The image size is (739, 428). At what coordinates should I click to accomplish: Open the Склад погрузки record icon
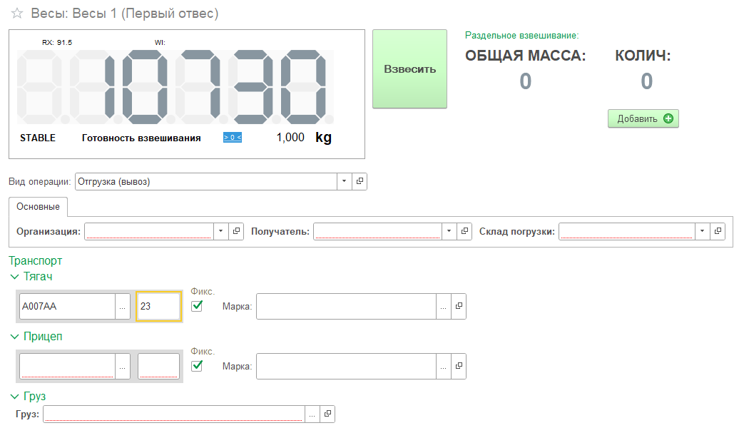coord(718,231)
